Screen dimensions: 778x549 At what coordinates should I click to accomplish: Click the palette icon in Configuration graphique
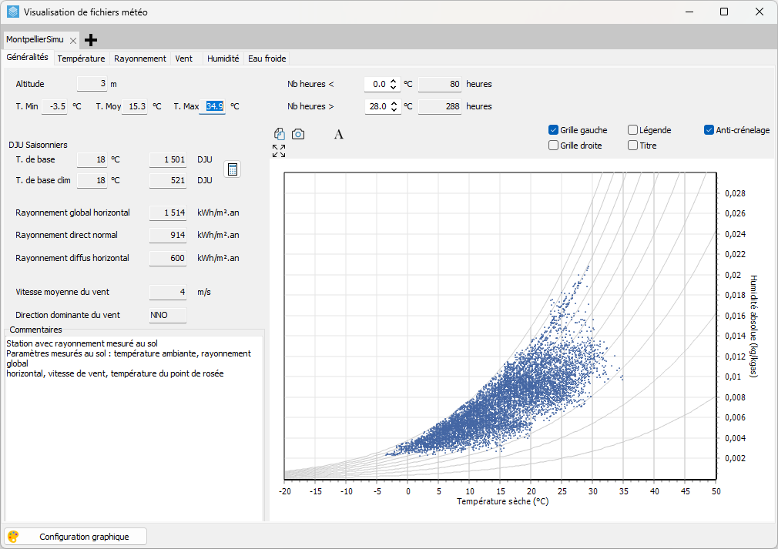[13, 537]
